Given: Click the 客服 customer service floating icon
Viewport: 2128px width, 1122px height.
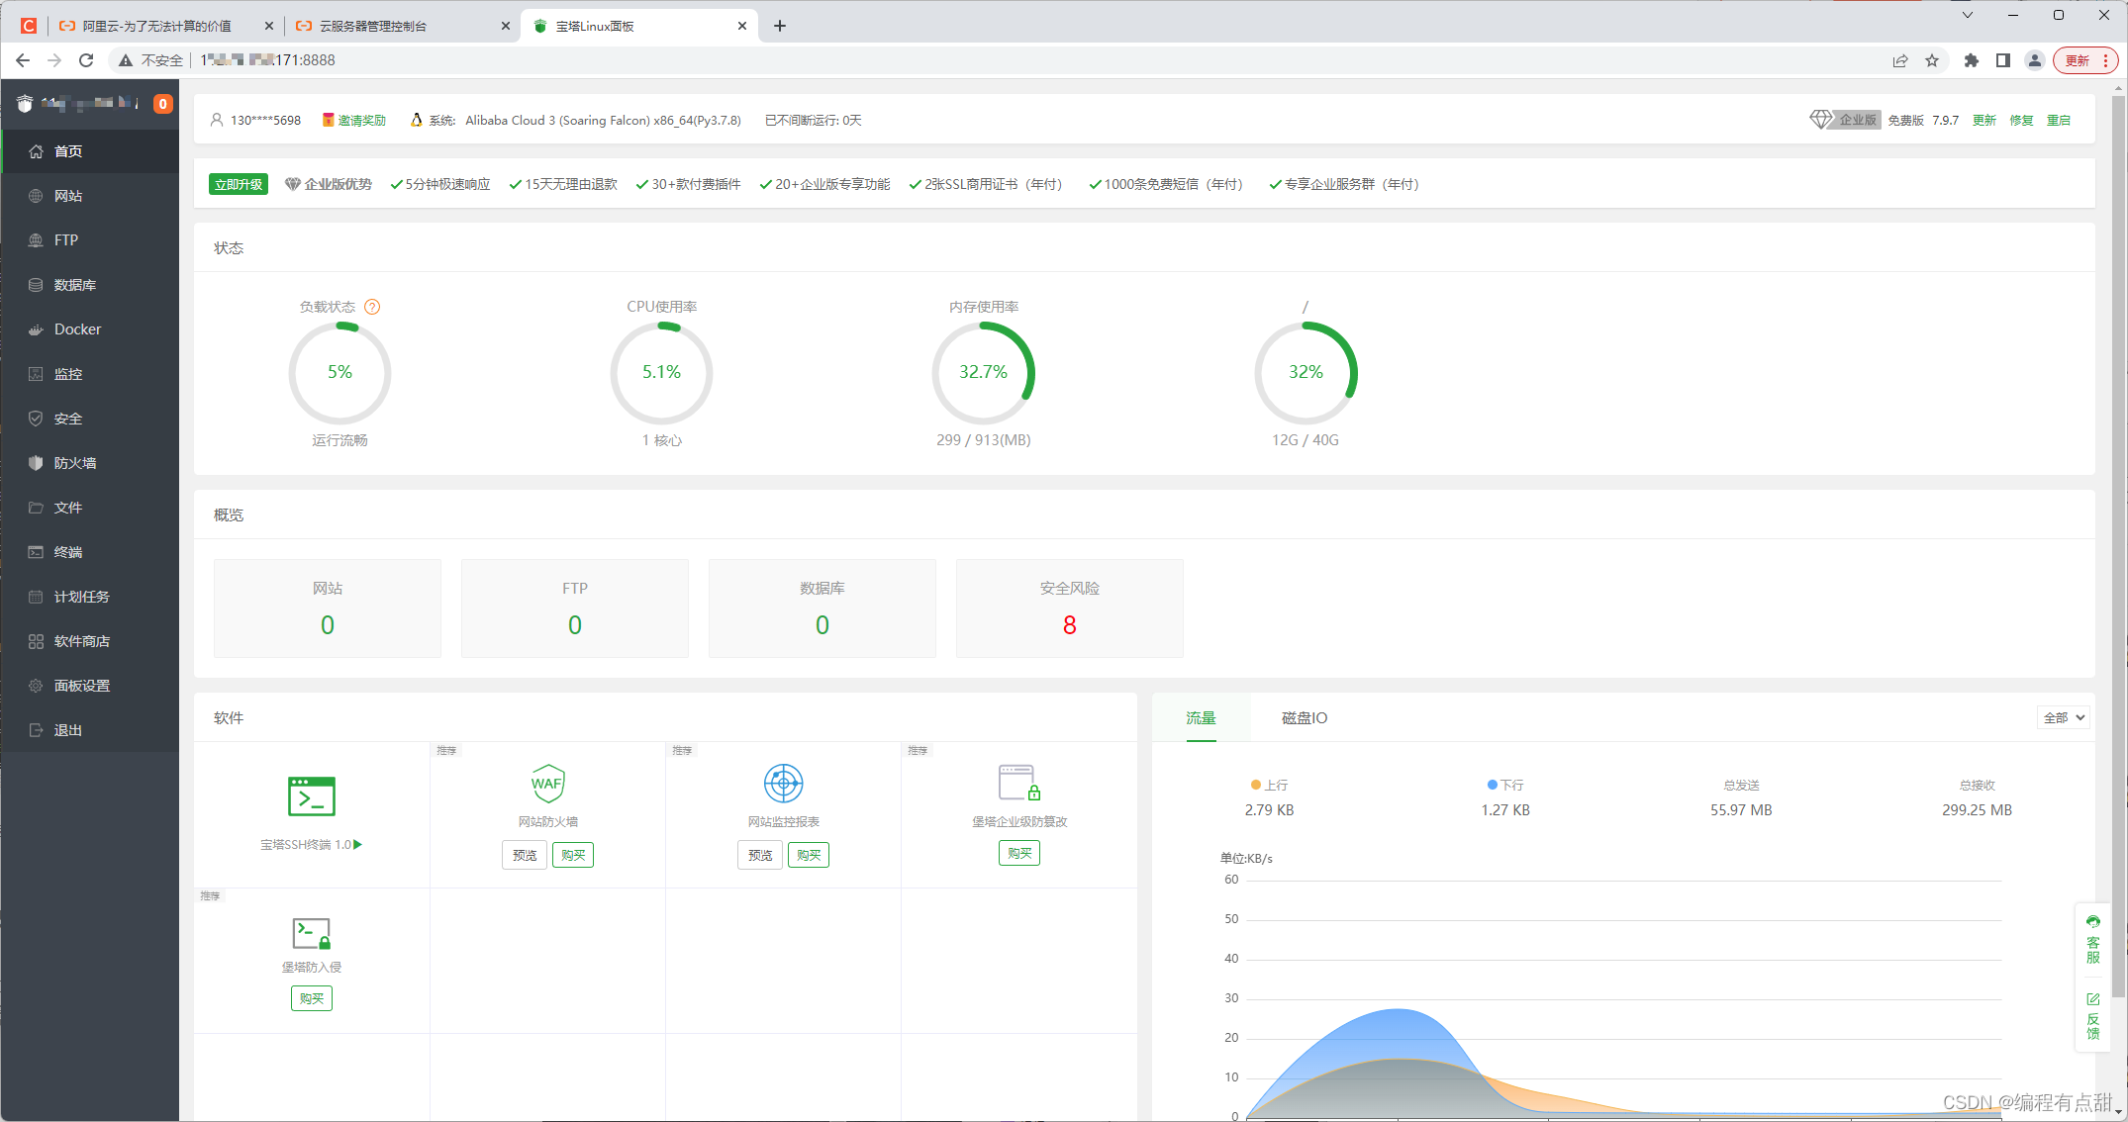Looking at the screenshot, I should pyautogui.click(x=2092, y=940).
